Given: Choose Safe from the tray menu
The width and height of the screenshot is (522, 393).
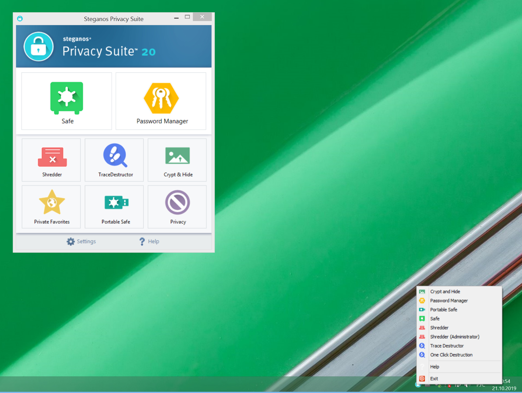Looking at the screenshot, I should click(459, 319).
